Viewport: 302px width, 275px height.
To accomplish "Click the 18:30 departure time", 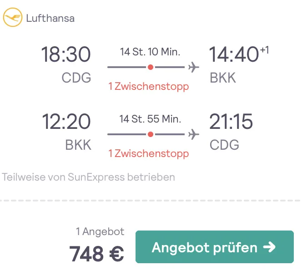I will (66, 54).
